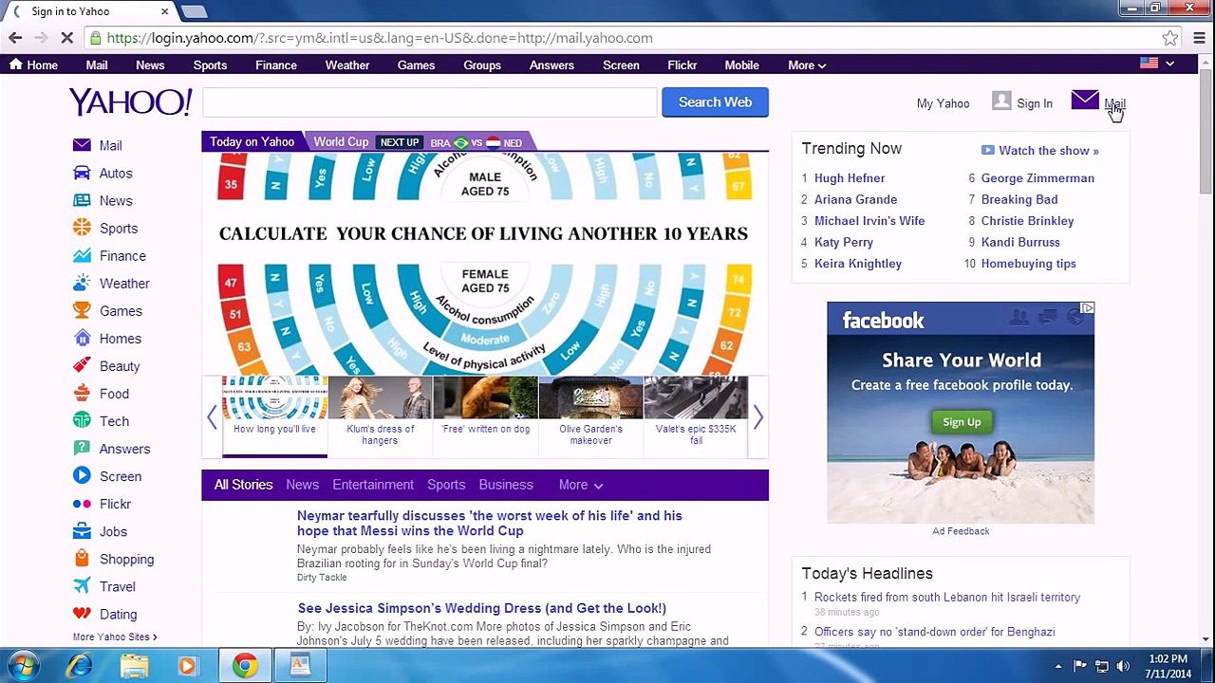Open the Neymar worst week headline
Screen dimensions: 1215x683
coord(489,523)
